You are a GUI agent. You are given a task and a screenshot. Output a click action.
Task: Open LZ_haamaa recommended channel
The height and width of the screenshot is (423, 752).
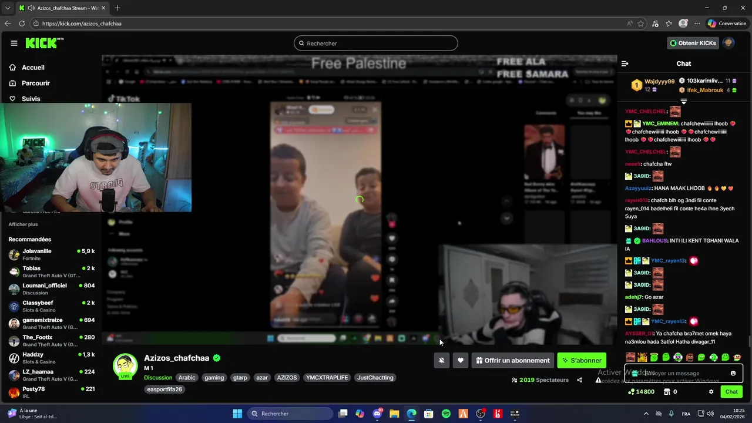click(x=52, y=375)
